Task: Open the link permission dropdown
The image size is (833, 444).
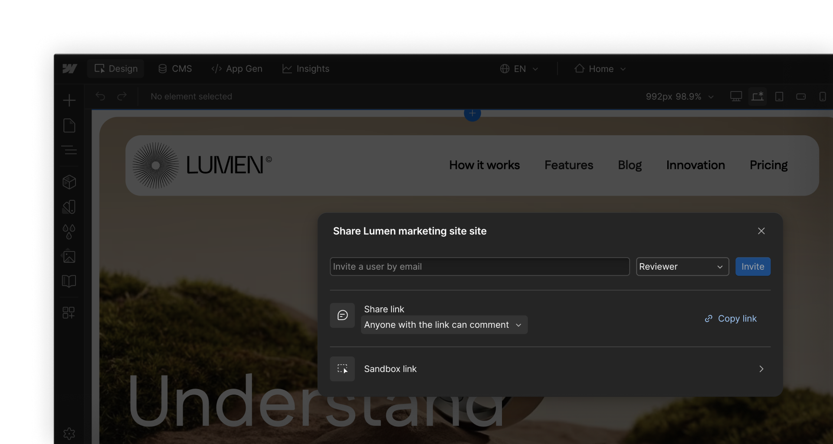Action: coord(443,324)
